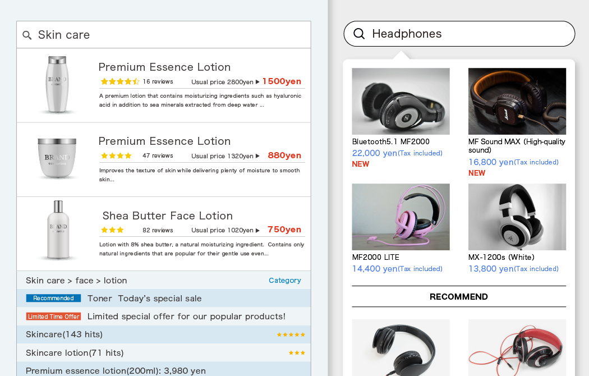
Task: Click the pink MF2000 LITE headphone image
Action: pyautogui.click(x=401, y=217)
